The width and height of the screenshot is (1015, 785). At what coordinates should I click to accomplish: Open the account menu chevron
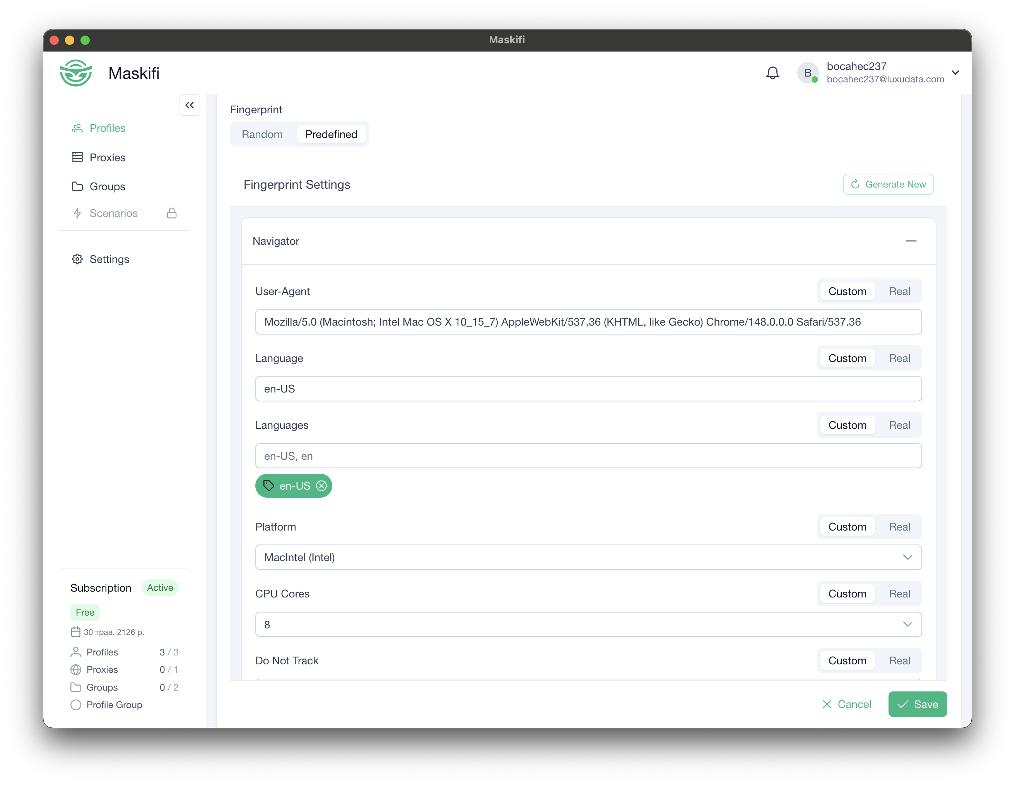[x=955, y=73]
